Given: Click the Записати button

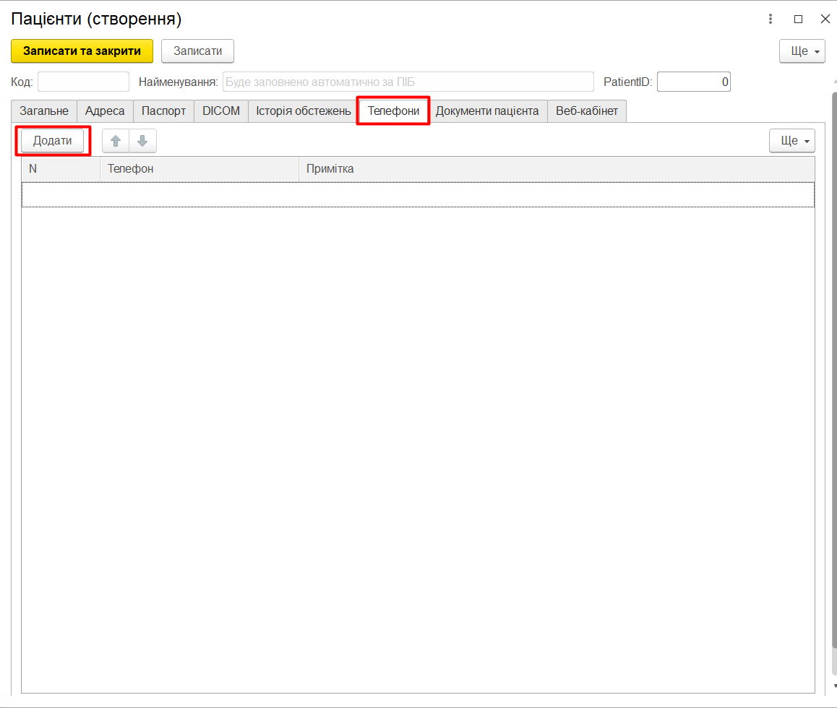Looking at the screenshot, I should coord(197,51).
